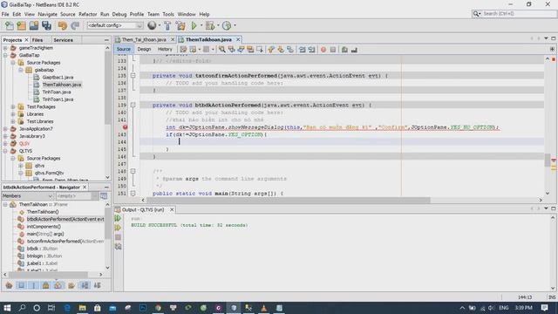Click the Redo toolbar icon
The height and width of the screenshot is (314, 558).
point(75,25)
